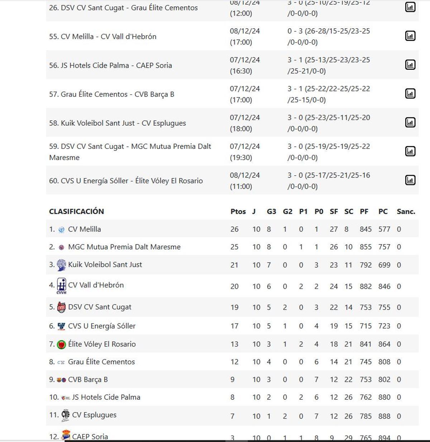Click the Sanc. column header
This screenshot has height=442, width=430.
point(406,211)
